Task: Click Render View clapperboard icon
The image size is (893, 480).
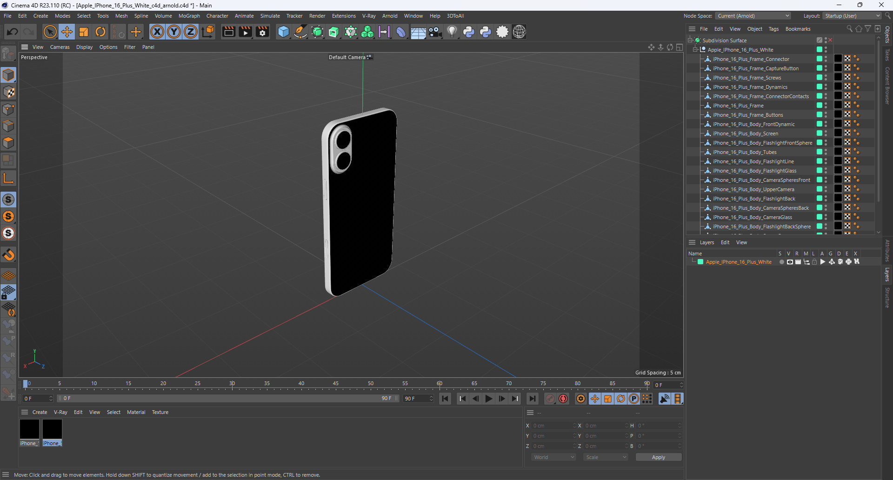Action: tap(228, 32)
